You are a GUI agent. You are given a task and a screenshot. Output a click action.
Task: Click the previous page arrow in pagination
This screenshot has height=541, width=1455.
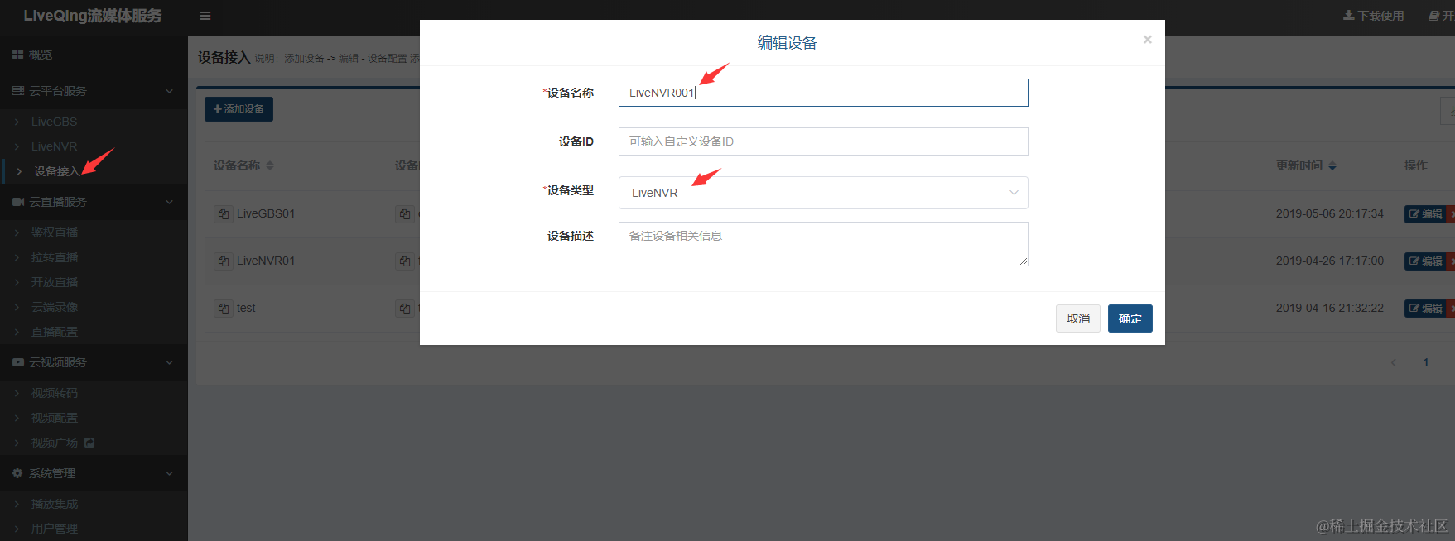point(1394,362)
